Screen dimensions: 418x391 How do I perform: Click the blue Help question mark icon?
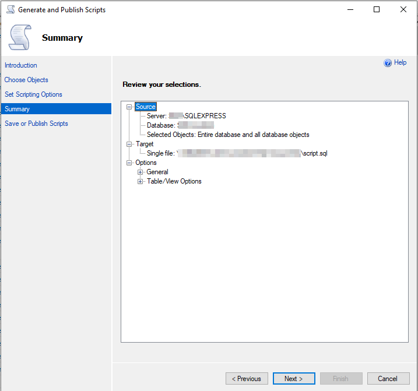tap(387, 63)
